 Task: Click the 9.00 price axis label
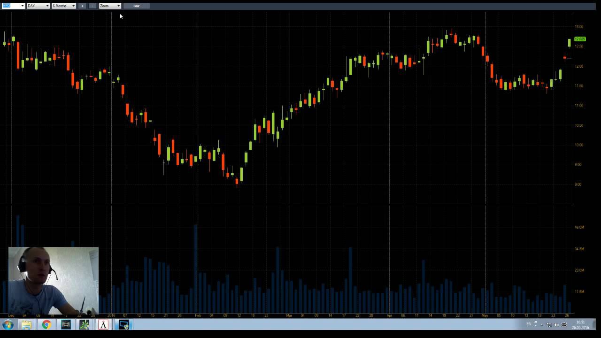point(578,184)
